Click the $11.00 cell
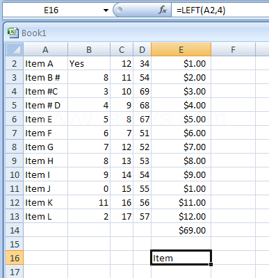Viewport: 269px width, 278px height. coord(181,202)
